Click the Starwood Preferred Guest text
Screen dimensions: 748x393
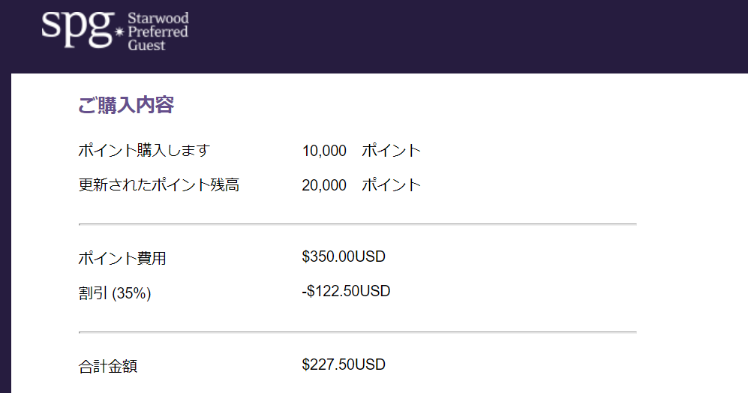pyautogui.click(x=158, y=31)
